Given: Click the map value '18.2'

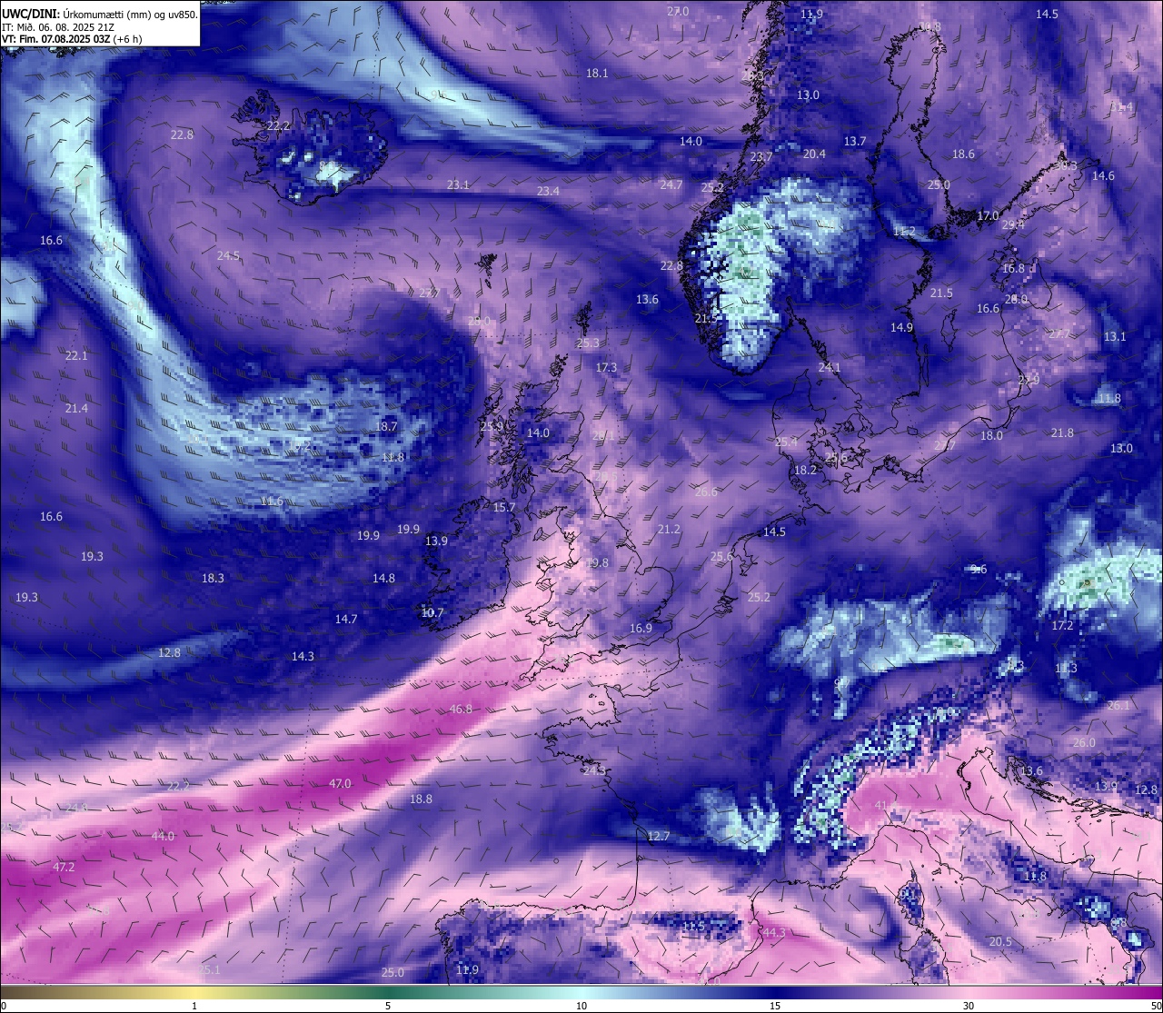Looking at the screenshot, I should coord(805,471).
